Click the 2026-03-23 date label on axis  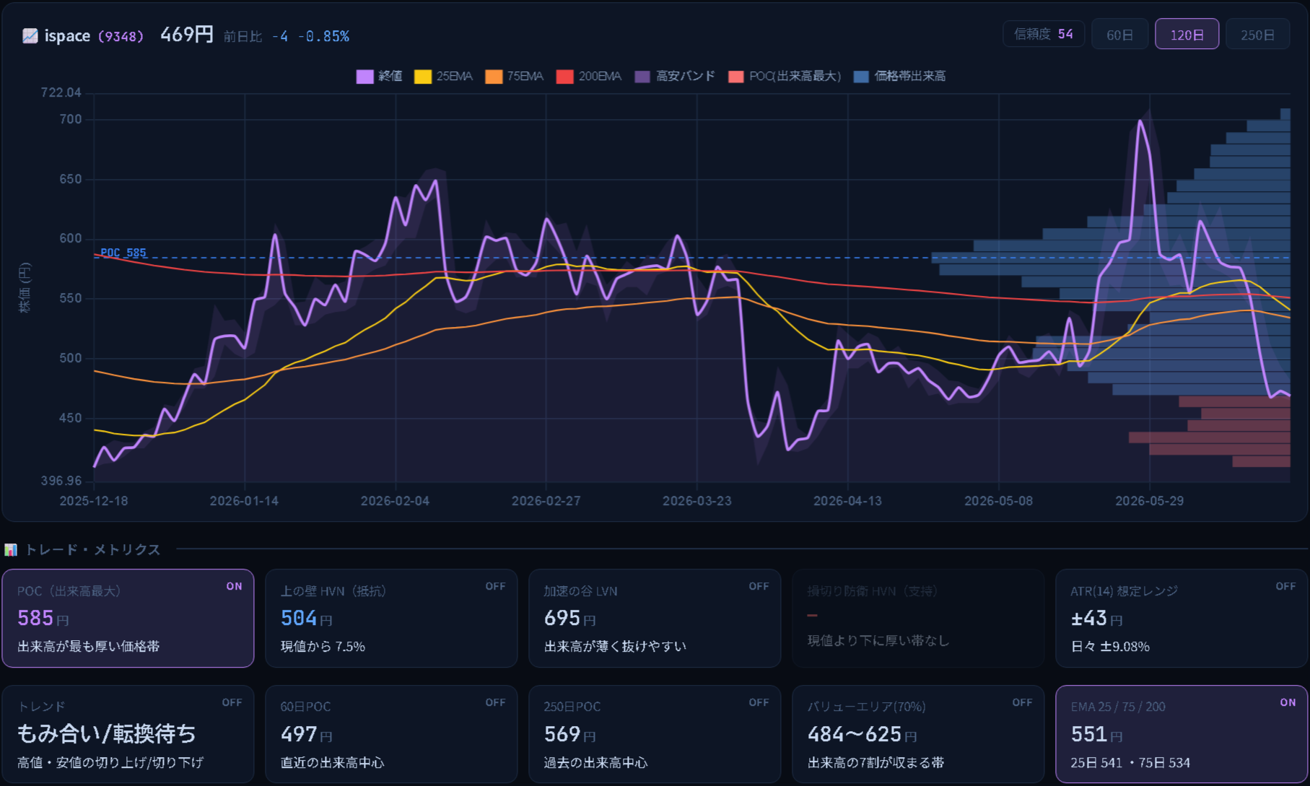697,501
